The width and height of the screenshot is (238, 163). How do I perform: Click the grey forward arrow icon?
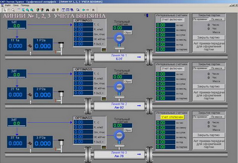pyautogui.click(x=88, y=10)
